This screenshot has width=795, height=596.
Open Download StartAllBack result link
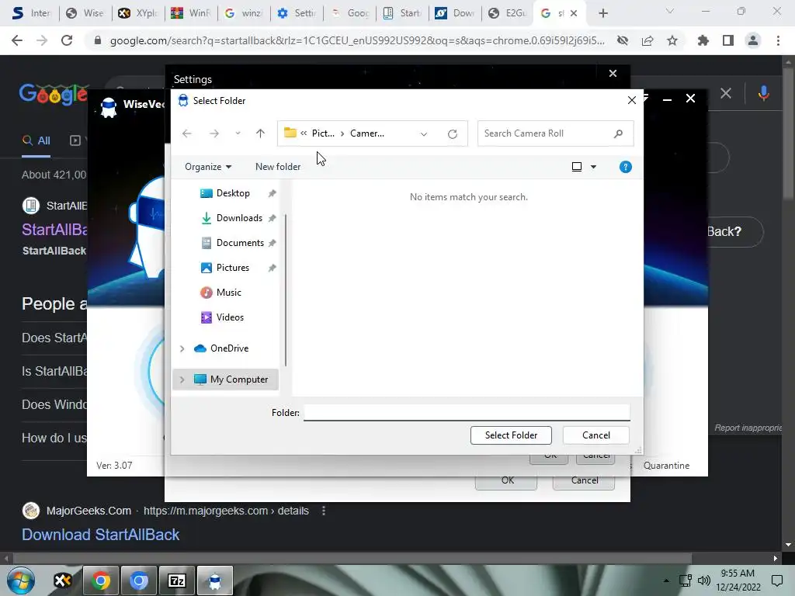coord(100,535)
